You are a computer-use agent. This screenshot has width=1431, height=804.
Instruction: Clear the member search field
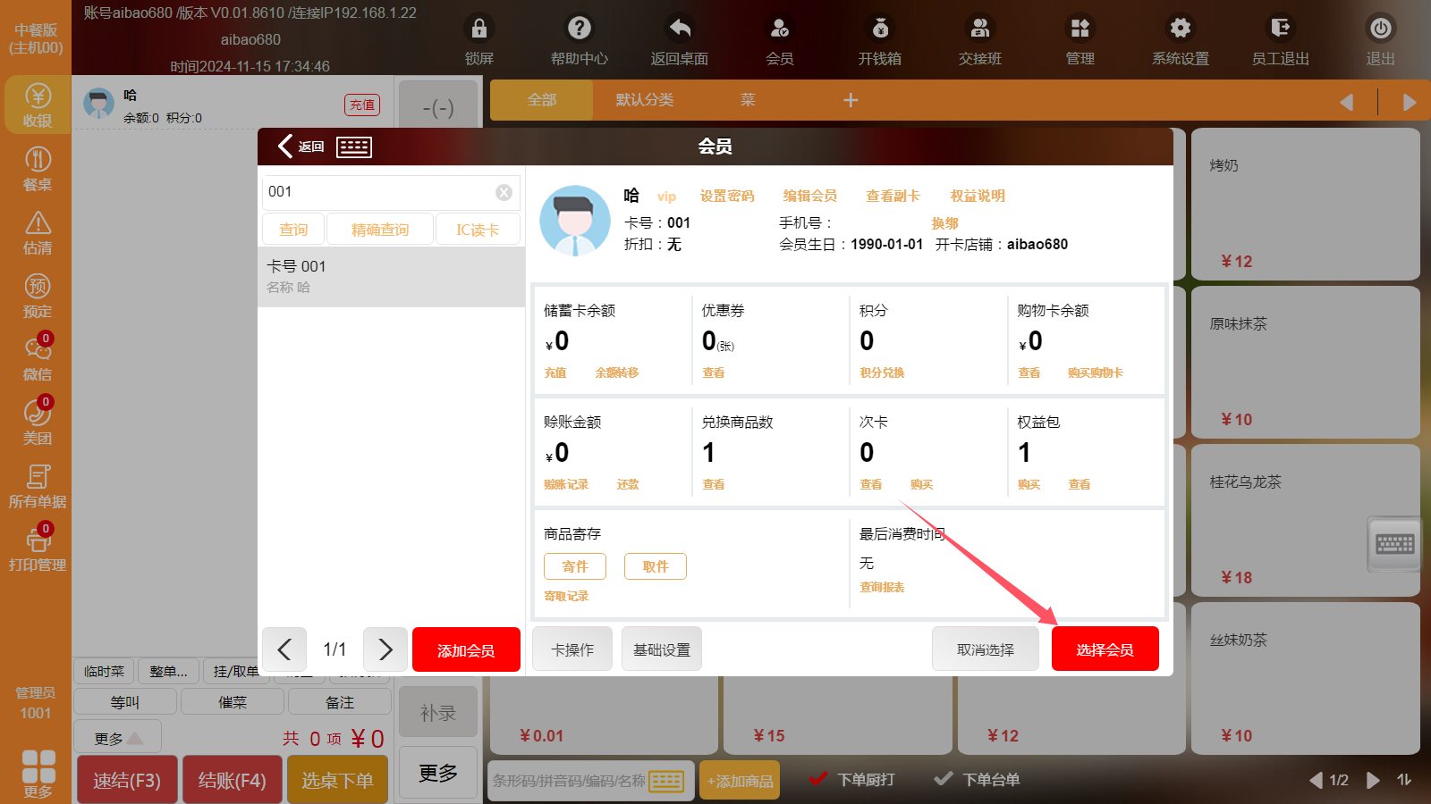coord(504,192)
